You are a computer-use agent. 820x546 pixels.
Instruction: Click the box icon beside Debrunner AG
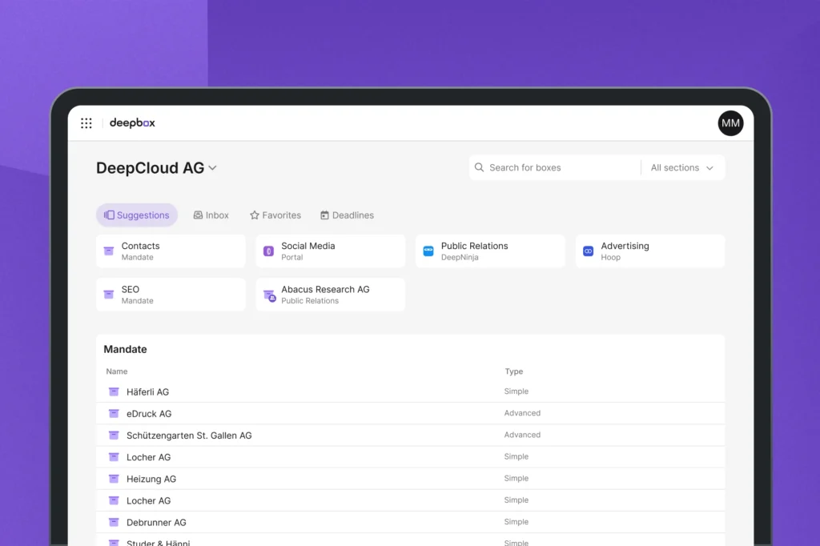(114, 522)
